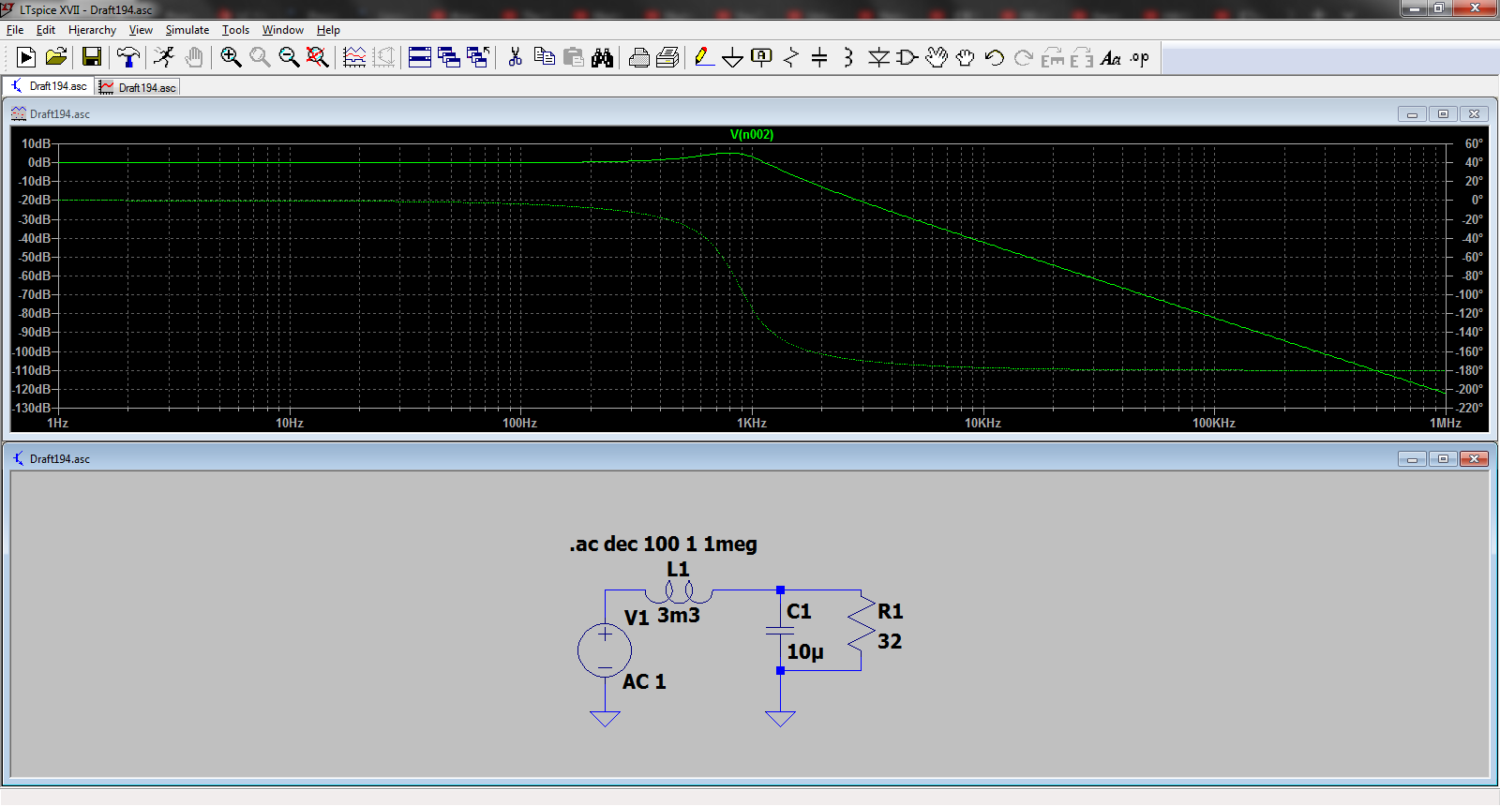Save the schematic with the floppy icon
Screen dimensions: 1500x806
click(x=91, y=57)
